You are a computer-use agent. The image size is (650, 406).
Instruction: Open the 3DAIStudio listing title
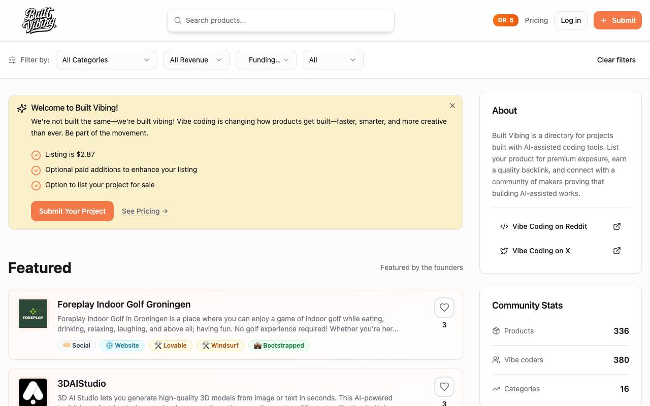tap(82, 384)
